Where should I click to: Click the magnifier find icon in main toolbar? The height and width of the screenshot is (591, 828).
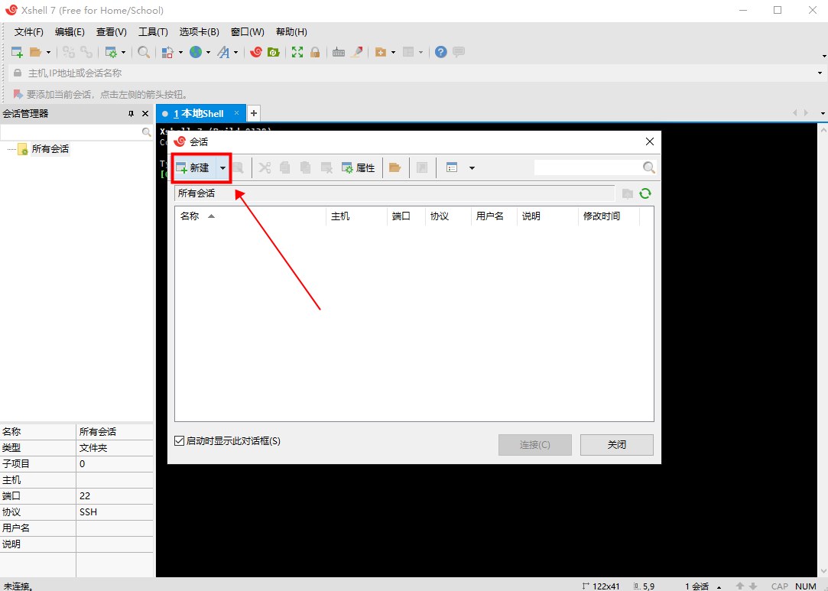[x=143, y=52]
